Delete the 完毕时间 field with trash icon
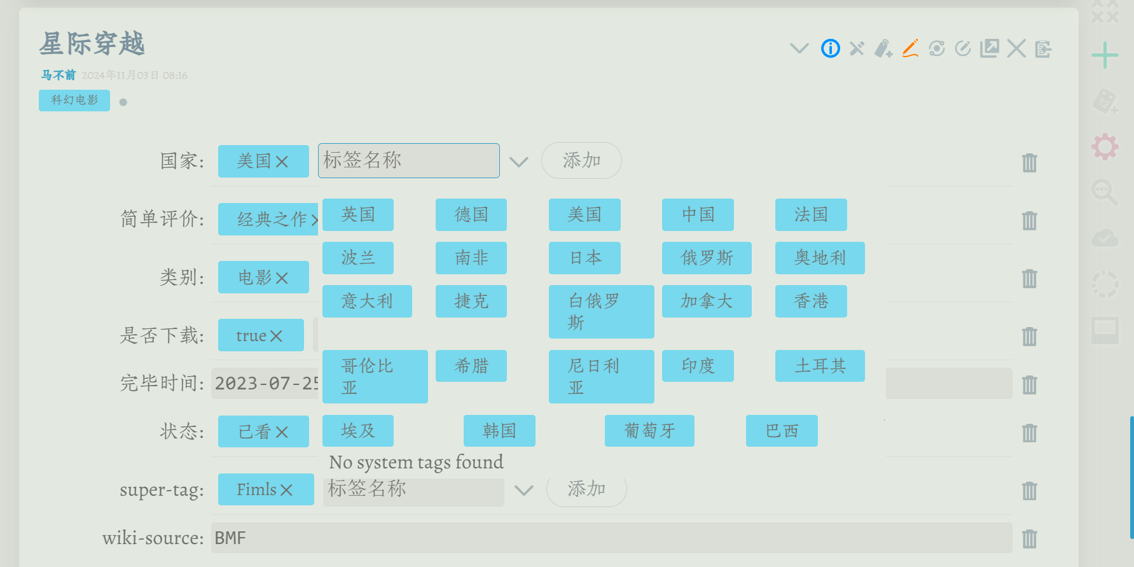Screen dimensions: 1134x567 tap(1030, 385)
